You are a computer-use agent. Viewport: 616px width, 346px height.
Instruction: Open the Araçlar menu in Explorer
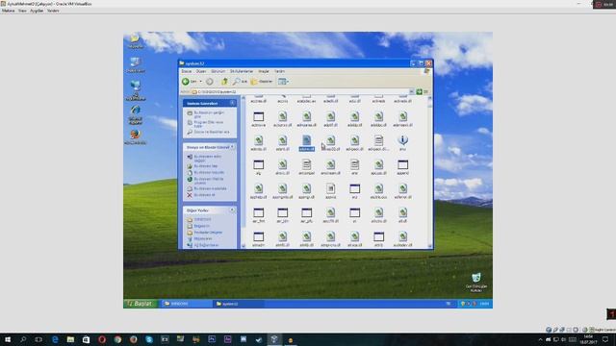[x=263, y=71]
